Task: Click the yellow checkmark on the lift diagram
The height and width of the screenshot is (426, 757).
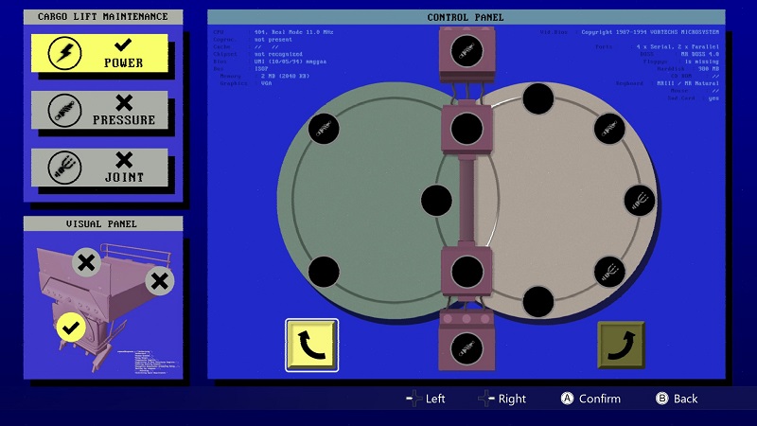Action: pos(70,328)
